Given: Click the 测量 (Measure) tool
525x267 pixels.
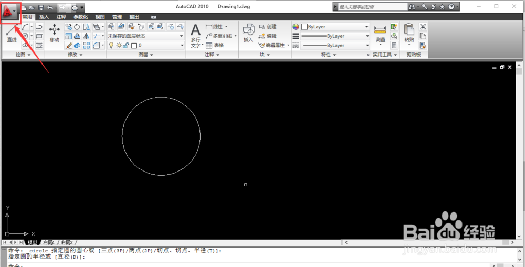Looking at the screenshot, I should point(380,35).
